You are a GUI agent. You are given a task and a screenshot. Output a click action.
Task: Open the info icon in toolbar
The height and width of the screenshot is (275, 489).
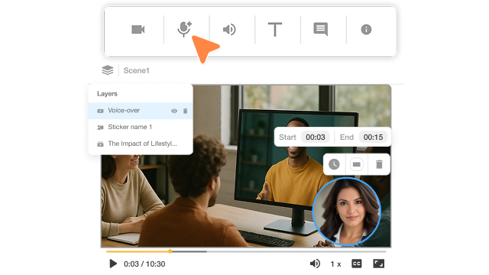click(x=366, y=30)
